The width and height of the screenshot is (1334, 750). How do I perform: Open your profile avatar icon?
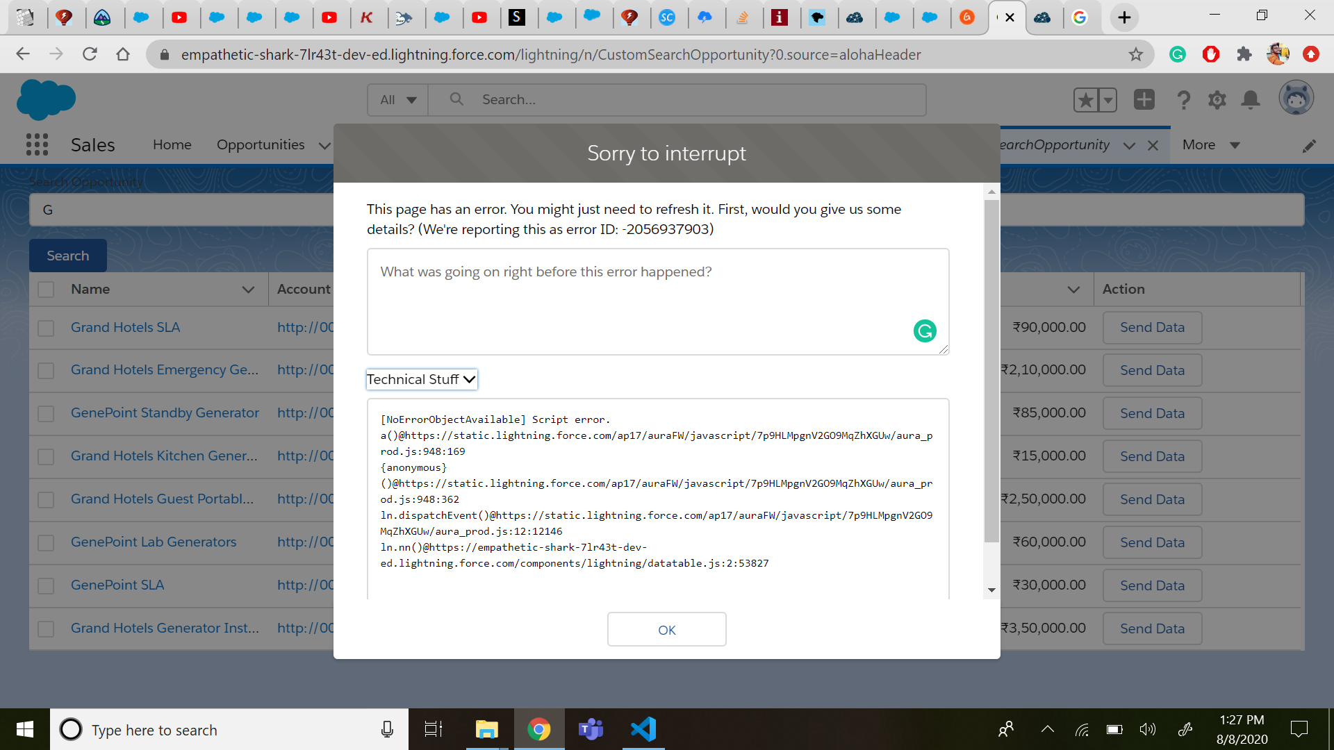pos(1296,98)
